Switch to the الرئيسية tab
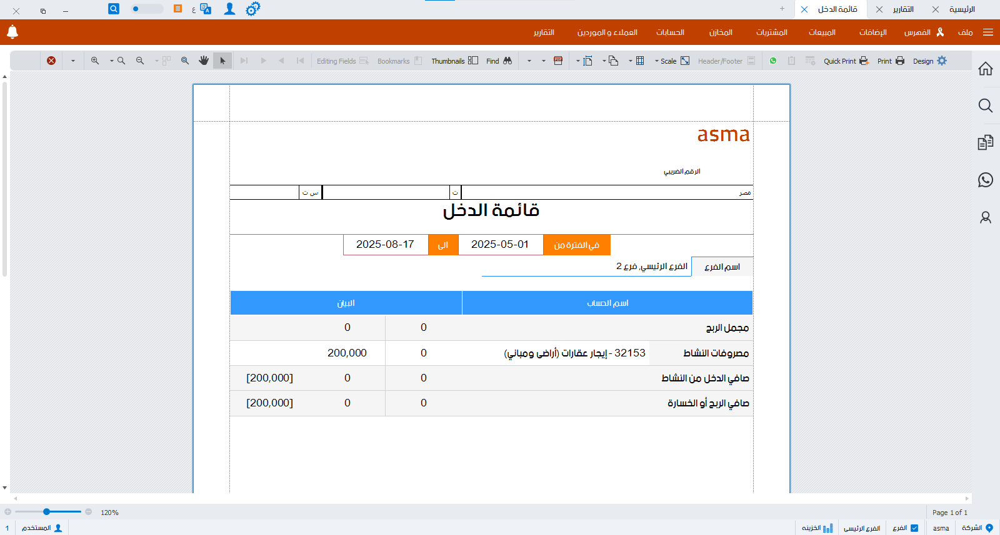 point(962,9)
